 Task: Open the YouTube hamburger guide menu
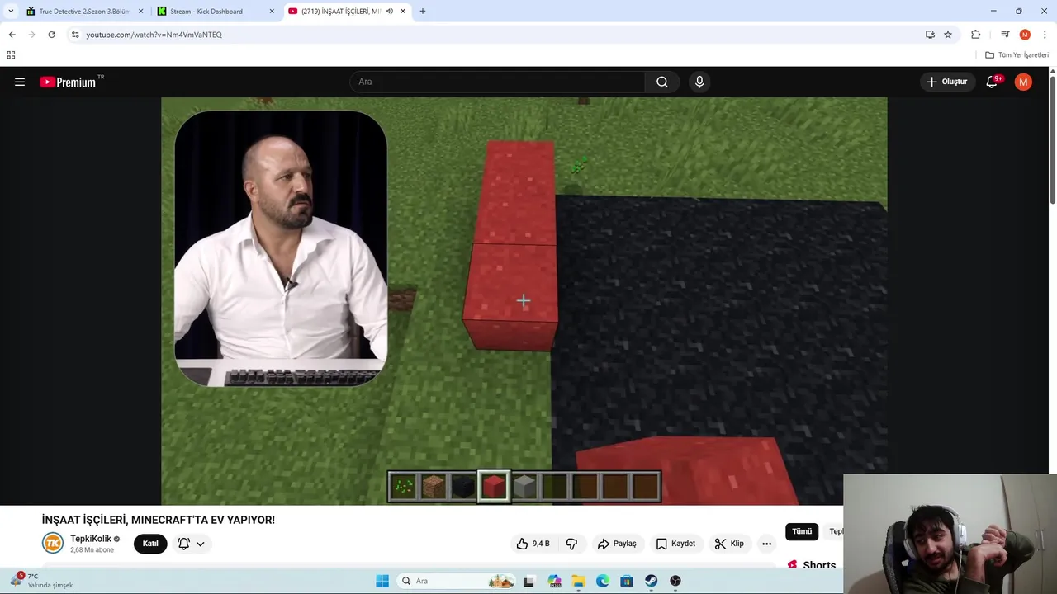tap(20, 82)
